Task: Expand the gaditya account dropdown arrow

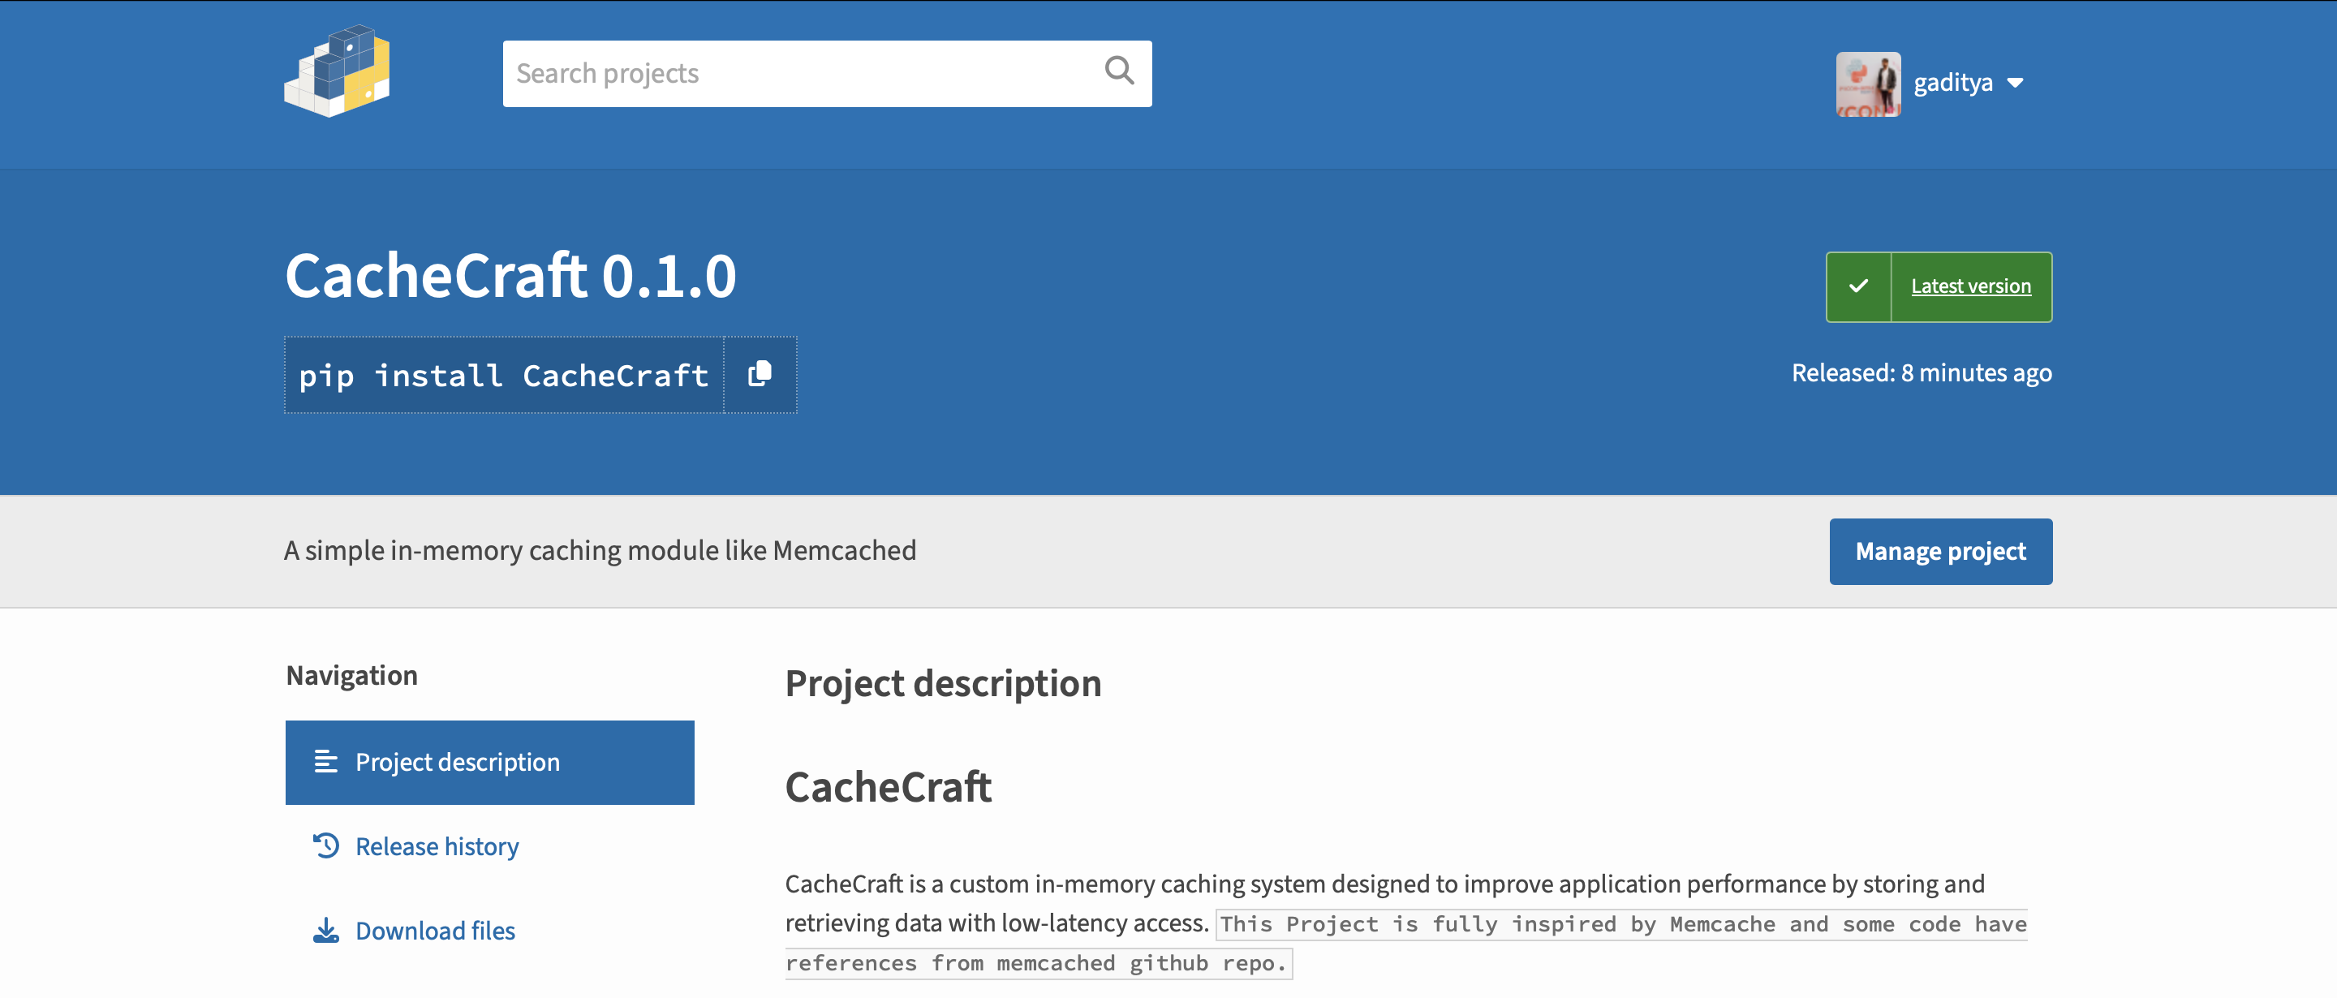Action: pos(2015,84)
